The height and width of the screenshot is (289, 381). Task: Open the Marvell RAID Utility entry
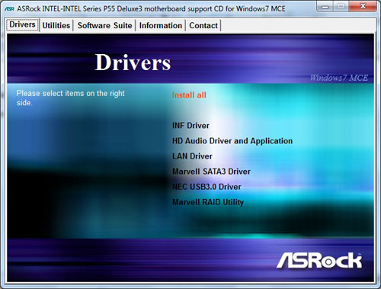click(208, 202)
